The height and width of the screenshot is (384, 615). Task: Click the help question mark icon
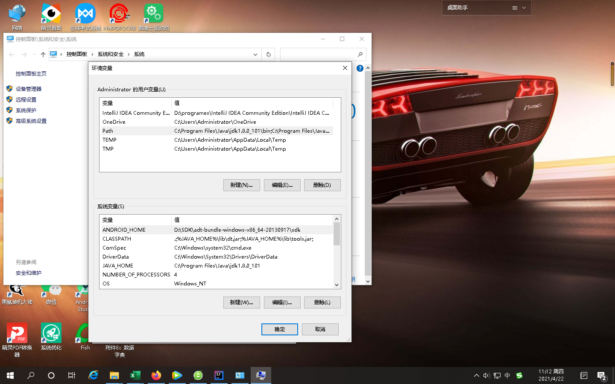point(360,68)
